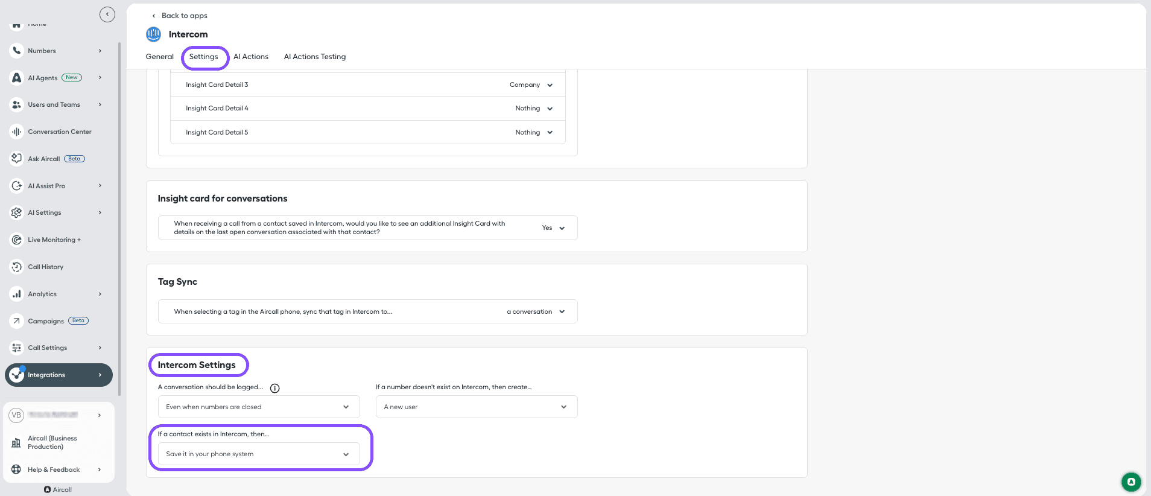
Task: Click the AI Settings gear icon
Action: tap(17, 212)
